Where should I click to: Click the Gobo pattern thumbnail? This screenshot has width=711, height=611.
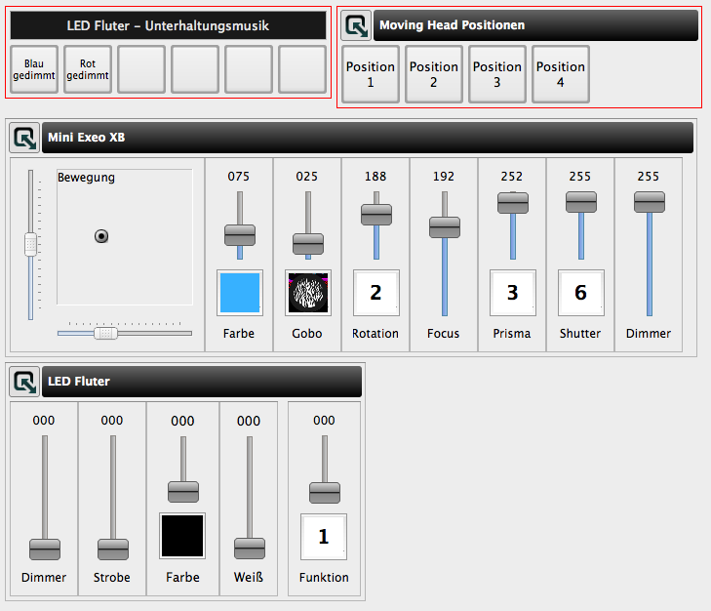point(308,293)
